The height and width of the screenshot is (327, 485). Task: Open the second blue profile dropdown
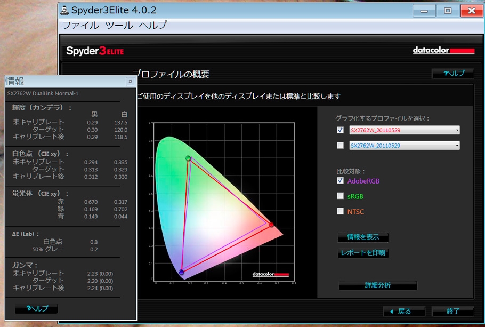[456, 146]
